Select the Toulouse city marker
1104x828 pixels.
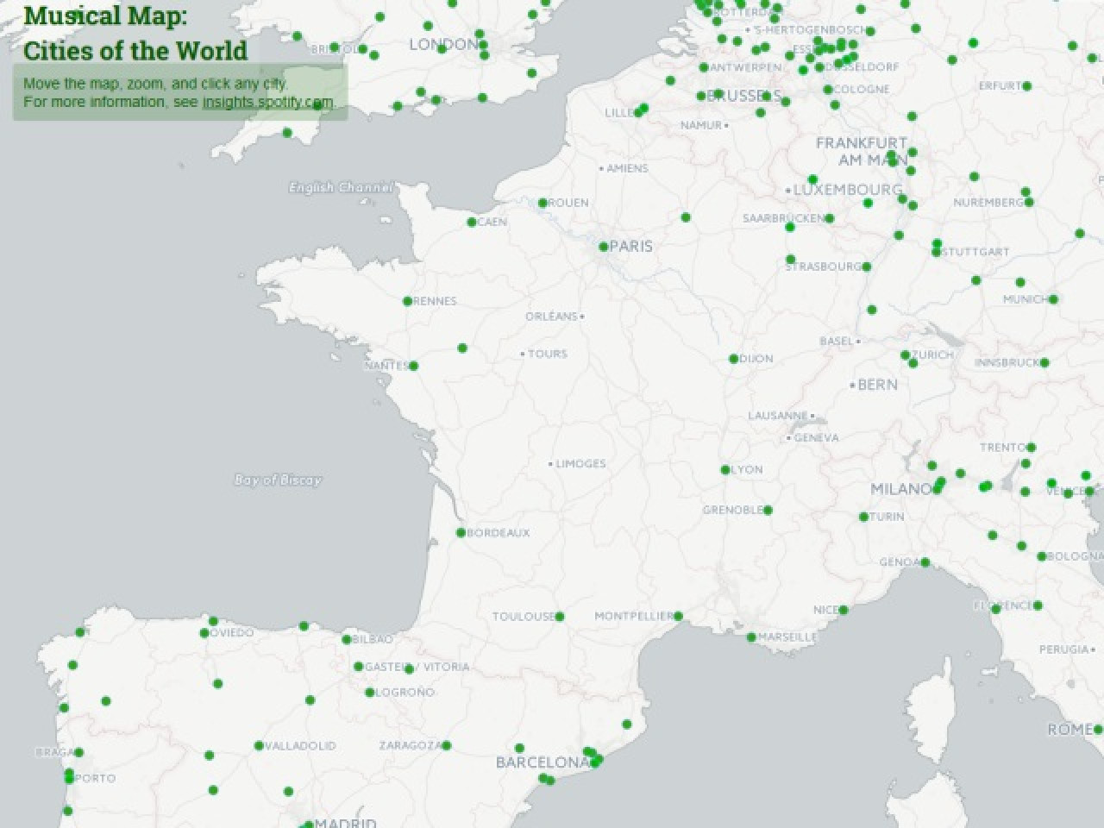point(558,617)
